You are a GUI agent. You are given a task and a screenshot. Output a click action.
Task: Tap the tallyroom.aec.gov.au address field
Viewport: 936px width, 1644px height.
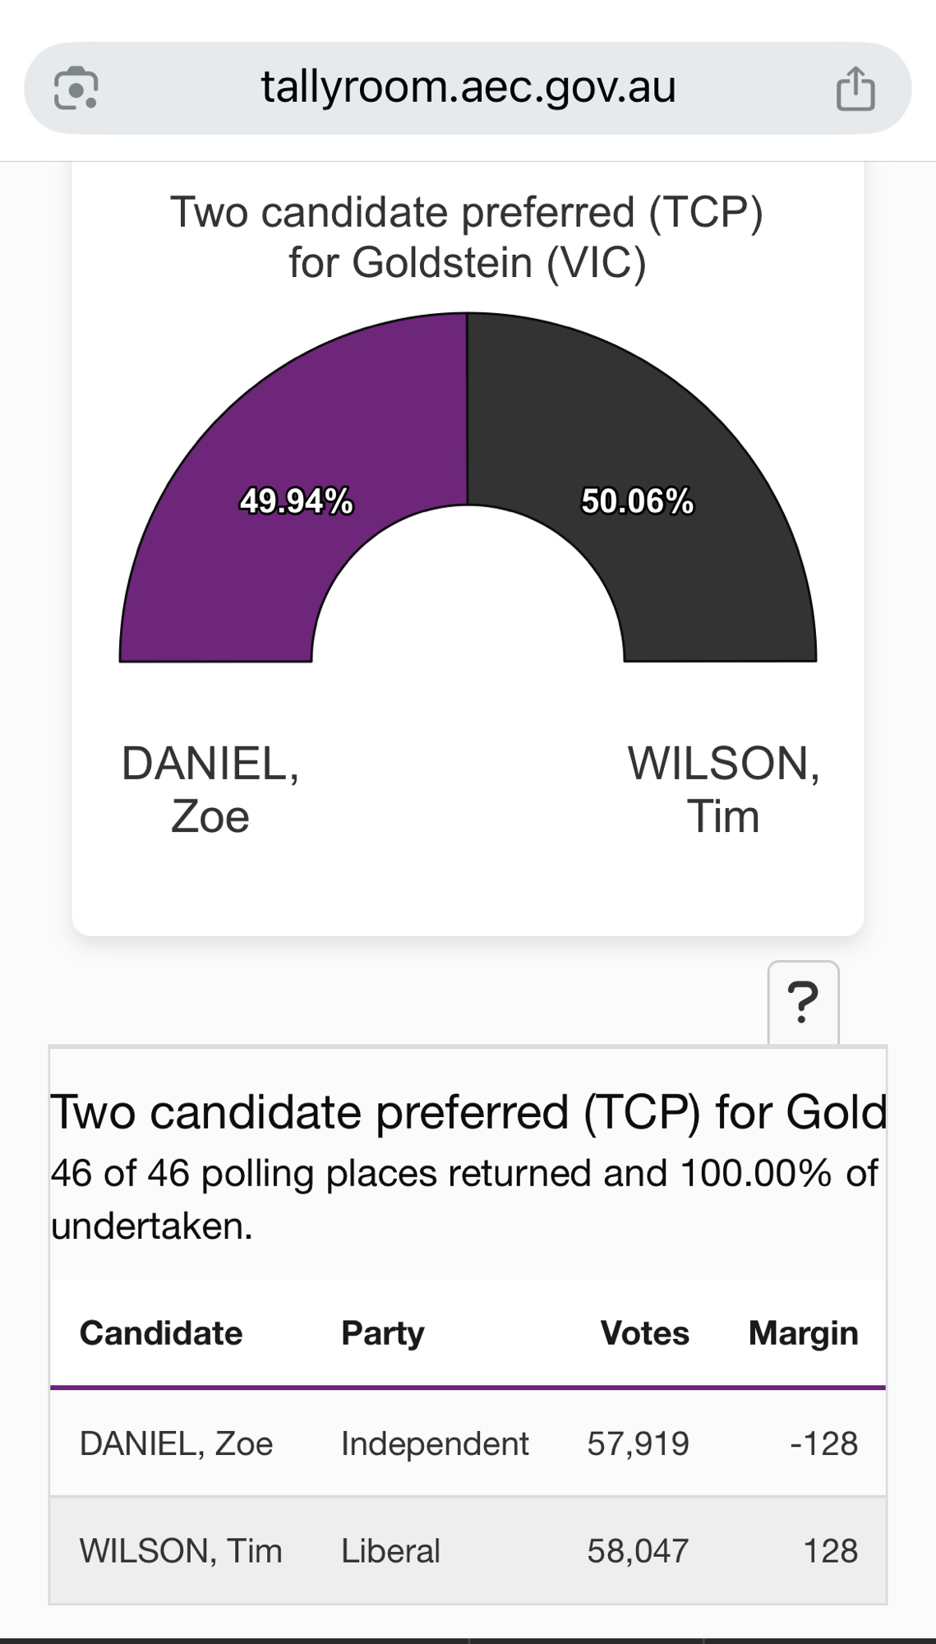coord(468,87)
